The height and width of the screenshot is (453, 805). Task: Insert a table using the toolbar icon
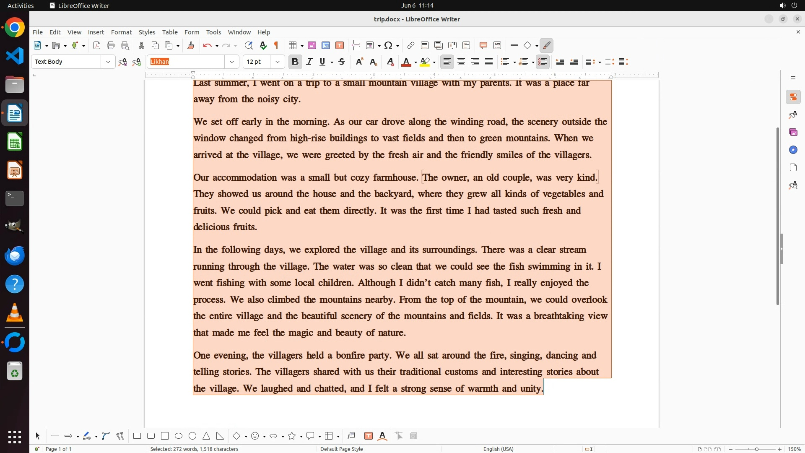tap(293, 46)
